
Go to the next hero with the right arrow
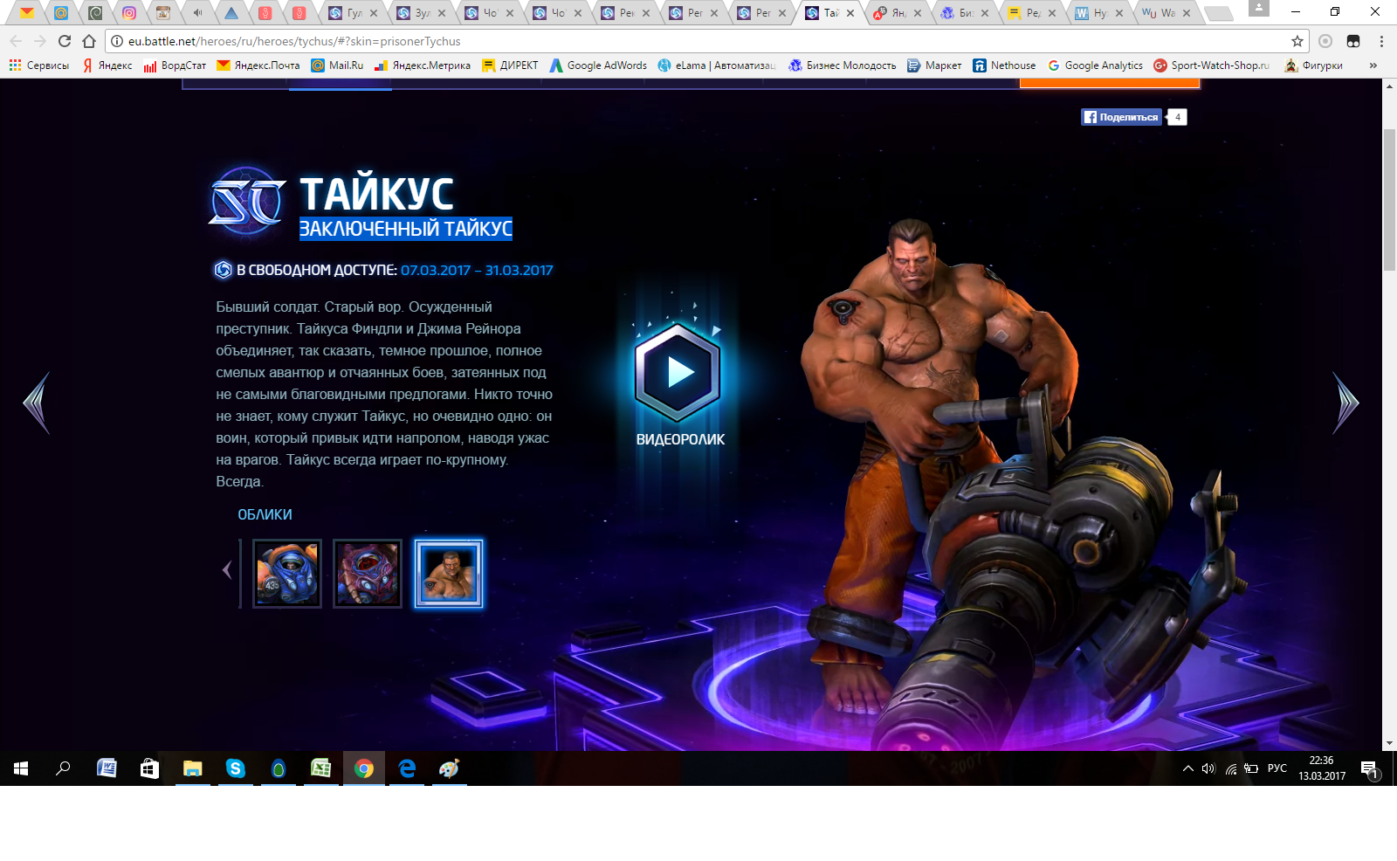1345,403
